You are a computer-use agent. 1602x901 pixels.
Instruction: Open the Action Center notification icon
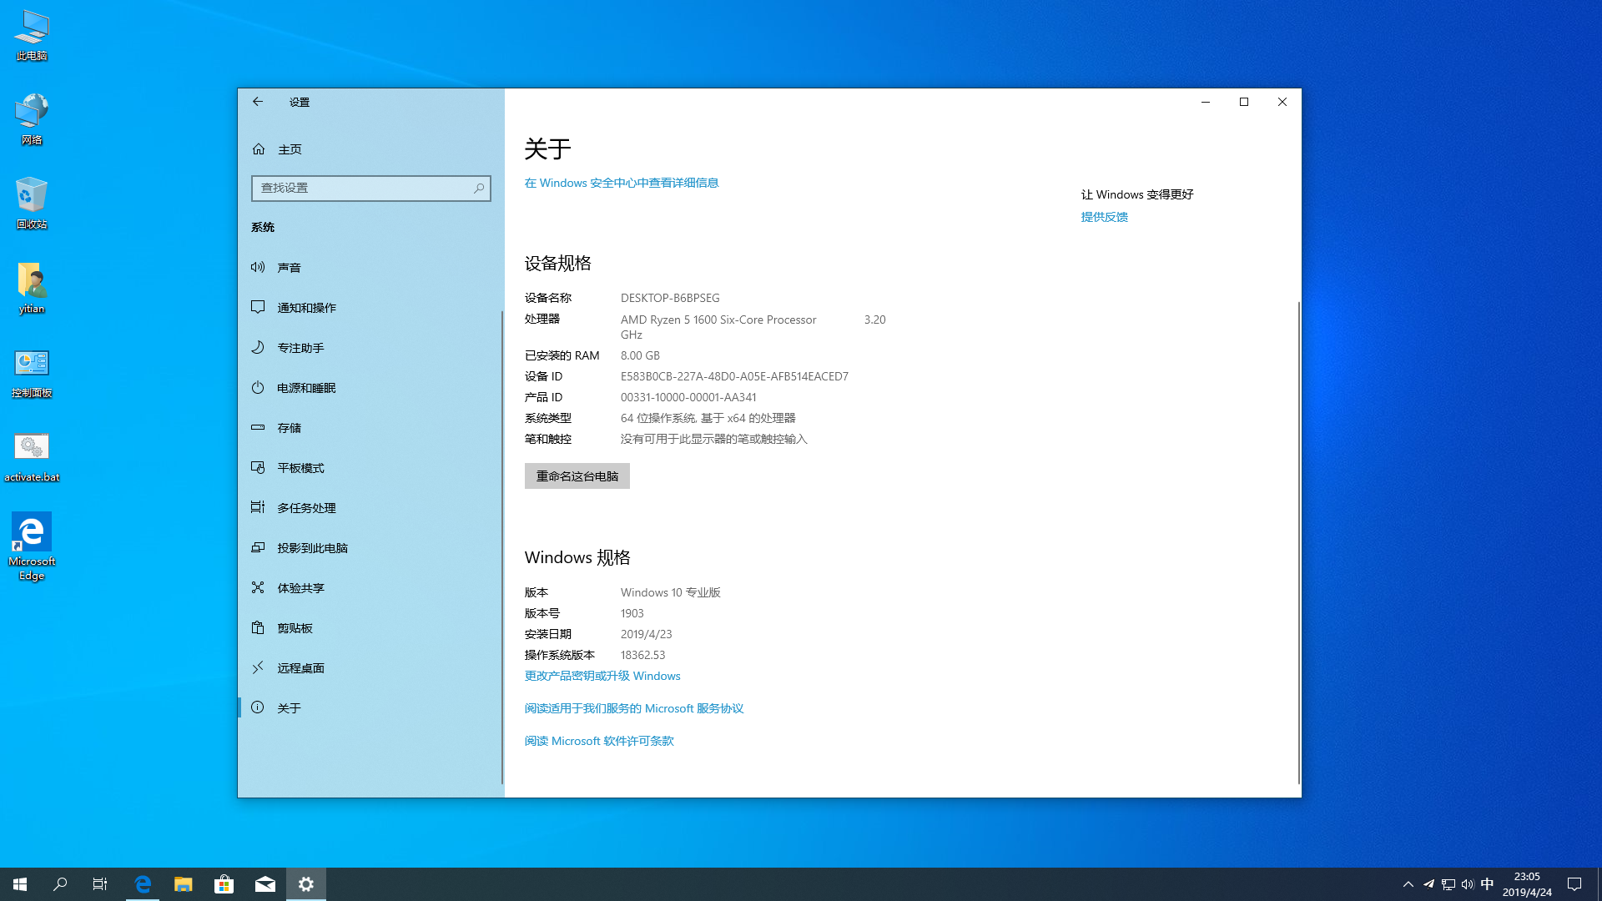1574,884
